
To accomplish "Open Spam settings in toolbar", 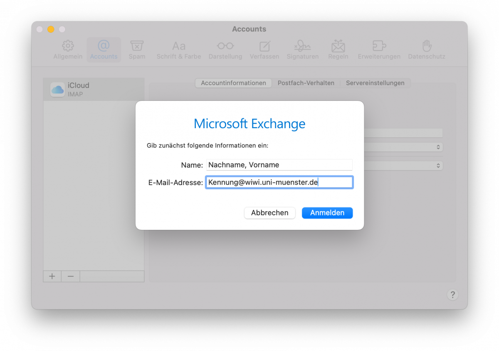I will tap(137, 50).
